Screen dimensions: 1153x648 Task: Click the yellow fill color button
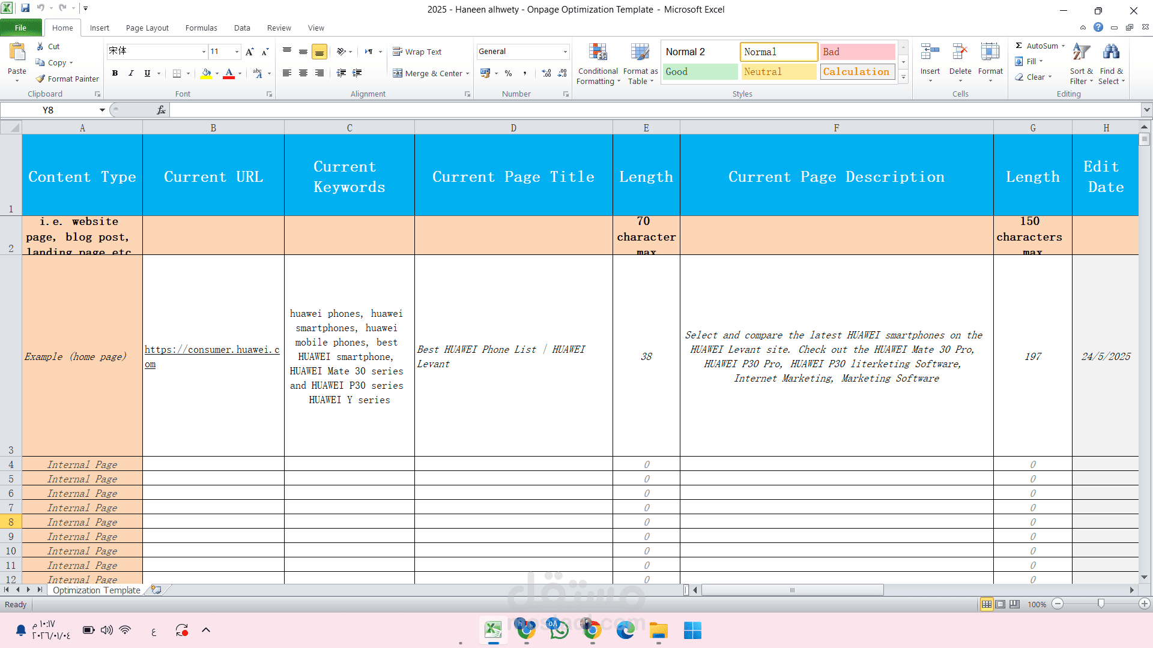point(206,73)
